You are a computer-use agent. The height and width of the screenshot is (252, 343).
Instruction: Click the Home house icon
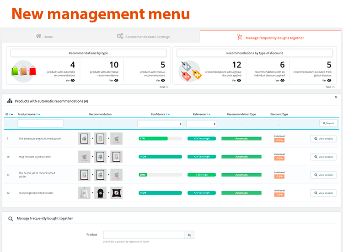pos(38,36)
